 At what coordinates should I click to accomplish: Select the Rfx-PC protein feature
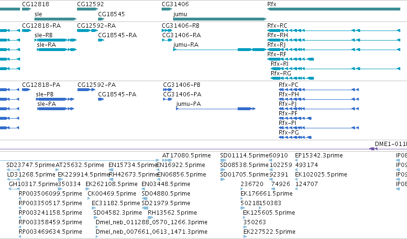[319, 90]
